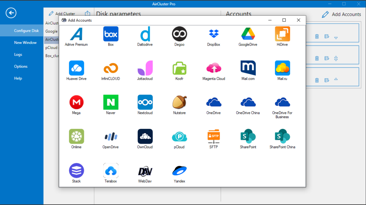Pick the Nutstore acorn icon
The image size is (366, 205).
pyautogui.click(x=179, y=102)
